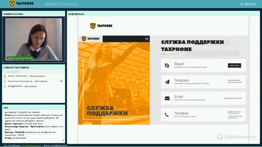Click the СЛУЖБА ПОДДЕРЖКИ TAXPHONE slide heading
Image resolution: width=262 pixels, height=147 pixels.
click(192, 45)
